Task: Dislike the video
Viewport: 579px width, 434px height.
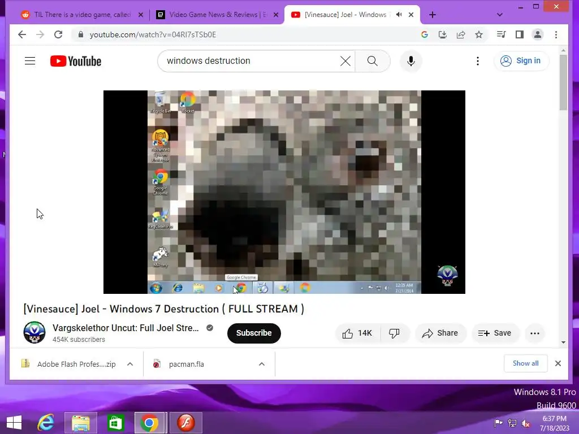Action: point(394,333)
